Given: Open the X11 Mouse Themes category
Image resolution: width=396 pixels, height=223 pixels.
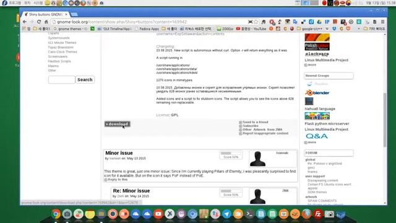Looking at the screenshot, I should pos(62,43).
